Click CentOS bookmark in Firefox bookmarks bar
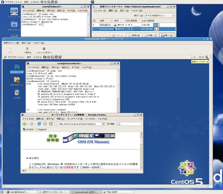Image resolution: width=223 pixels, height=194 pixels. 28,129
